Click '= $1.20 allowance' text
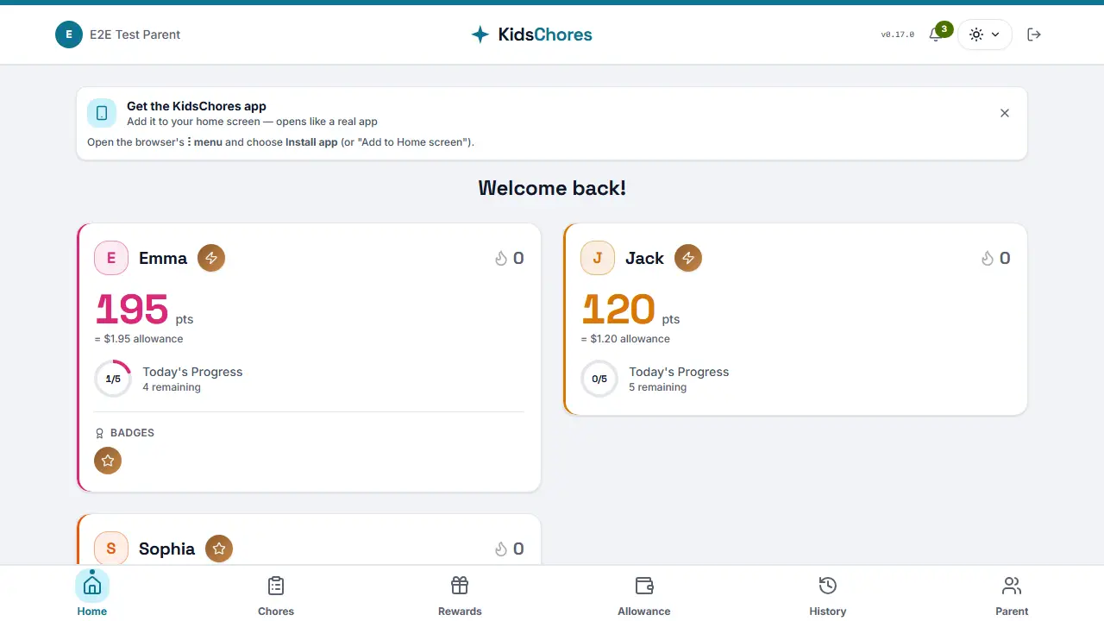The width and height of the screenshot is (1104, 621). point(625,339)
